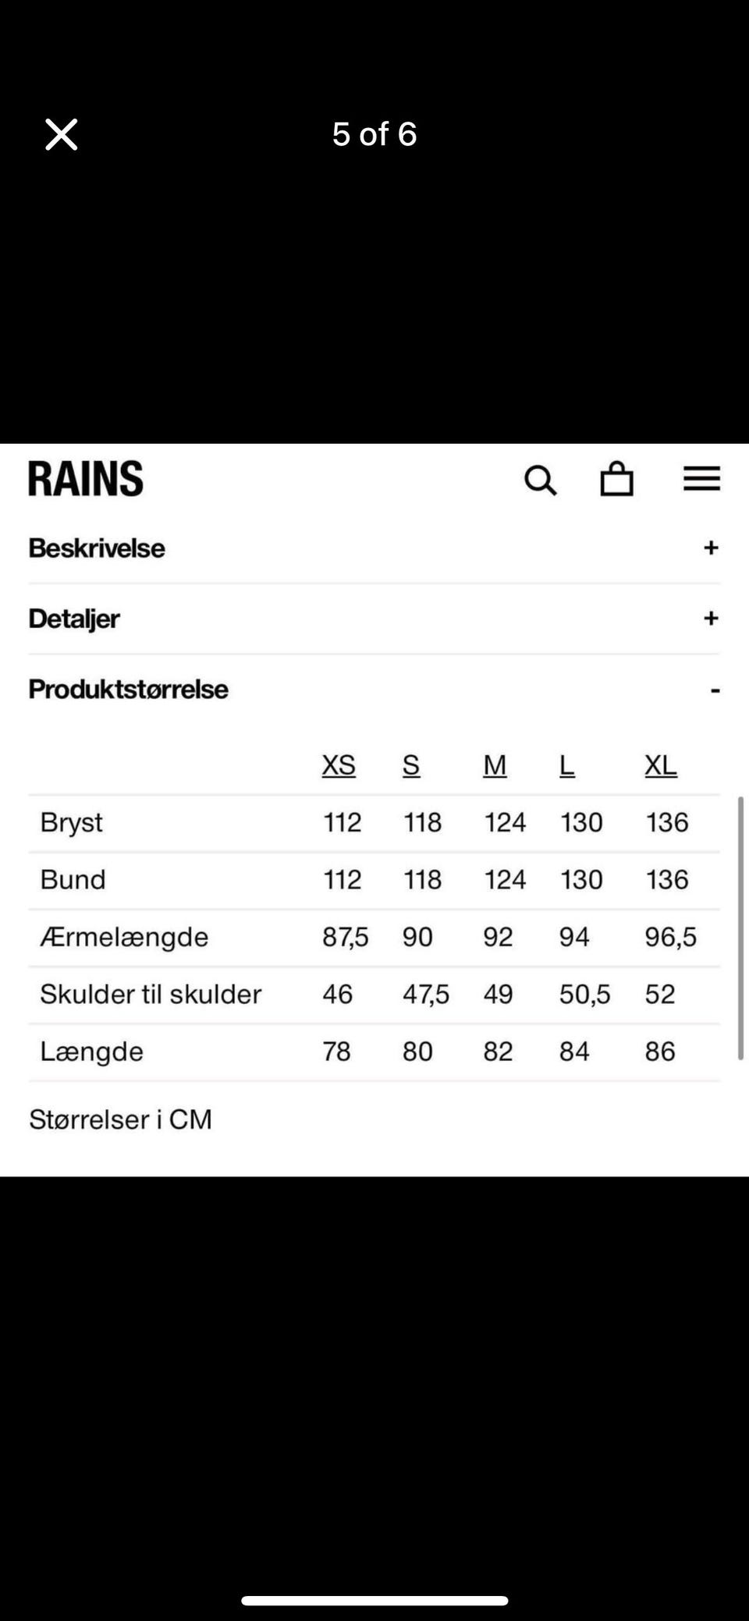This screenshot has height=1621, width=749.
Task: Tap the '5 of 6' image counter
Action: (x=374, y=134)
